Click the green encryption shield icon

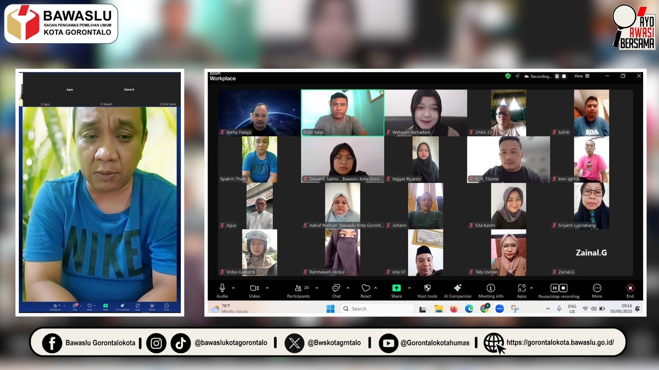[x=508, y=76]
